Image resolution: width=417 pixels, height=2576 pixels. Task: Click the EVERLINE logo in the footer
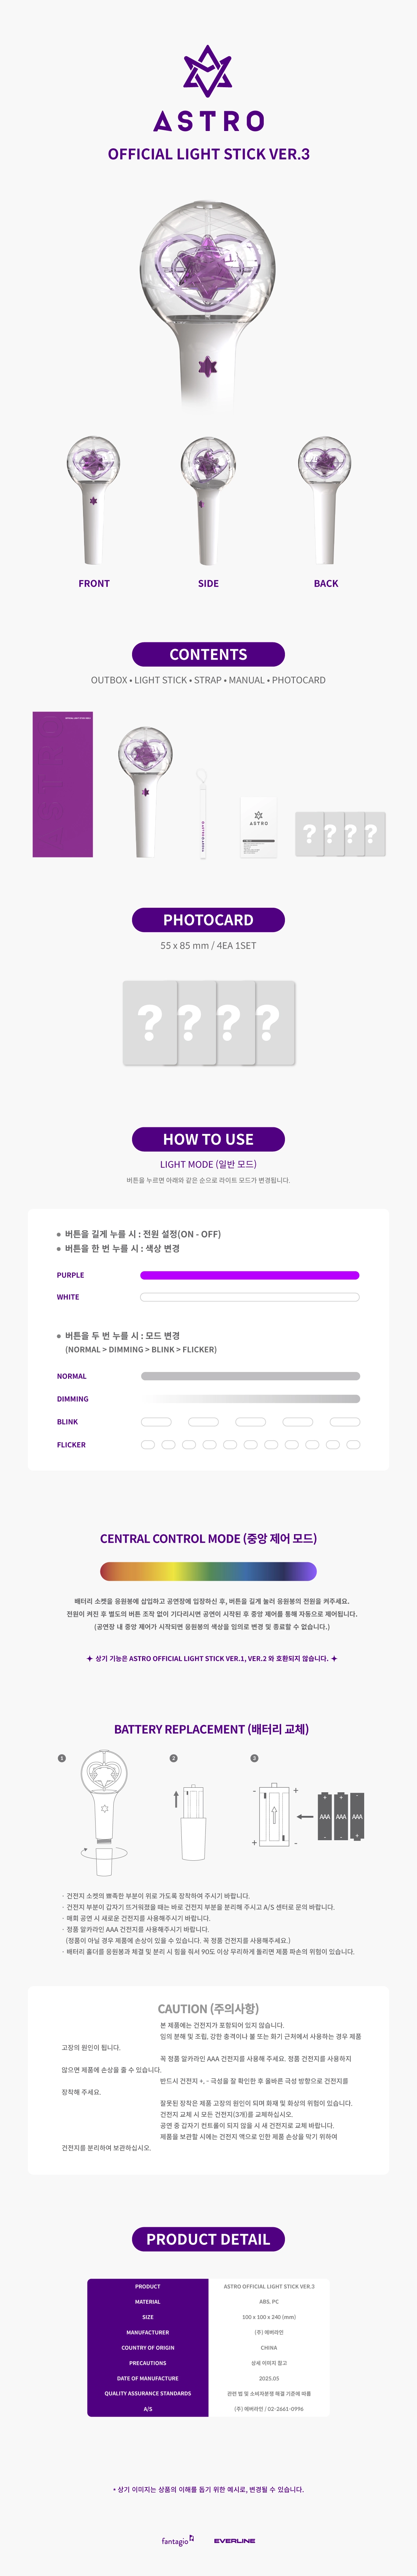click(234, 2540)
